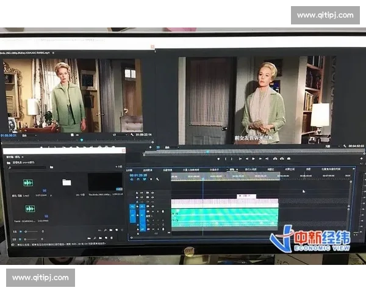This screenshot has width=366, height=293.
Task: Open the playback resolution dropdown in Program monitor
Action: coord(328,146)
